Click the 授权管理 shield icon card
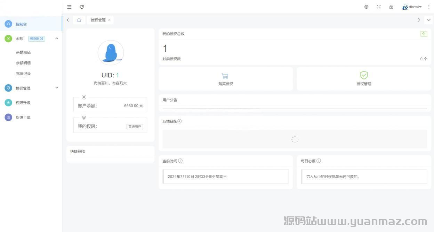 [x=364, y=78]
